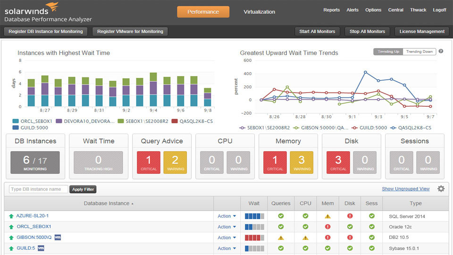Switch to the Virtualization tab

pos(259,12)
